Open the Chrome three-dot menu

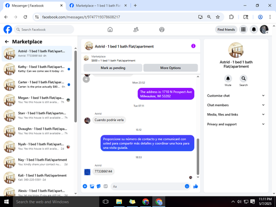click(270, 17)
